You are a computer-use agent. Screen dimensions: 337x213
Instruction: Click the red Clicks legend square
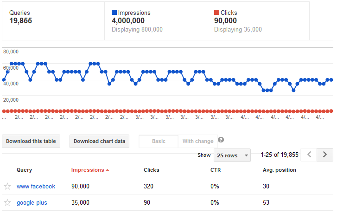(216, 13)
